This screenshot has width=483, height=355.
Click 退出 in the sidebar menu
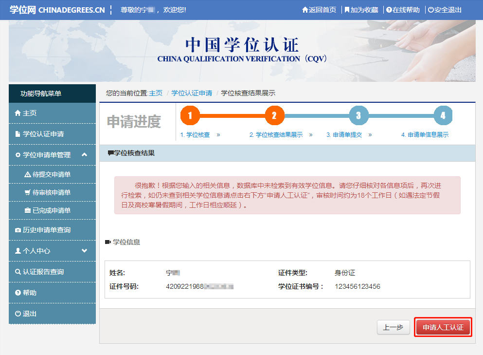(53, 314)
